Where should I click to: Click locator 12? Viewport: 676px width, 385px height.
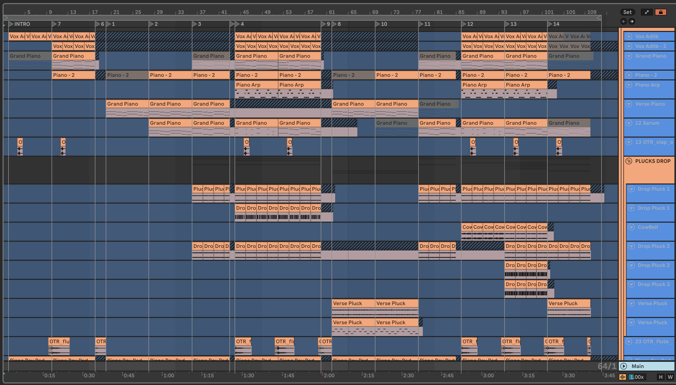tap(467, 24)
